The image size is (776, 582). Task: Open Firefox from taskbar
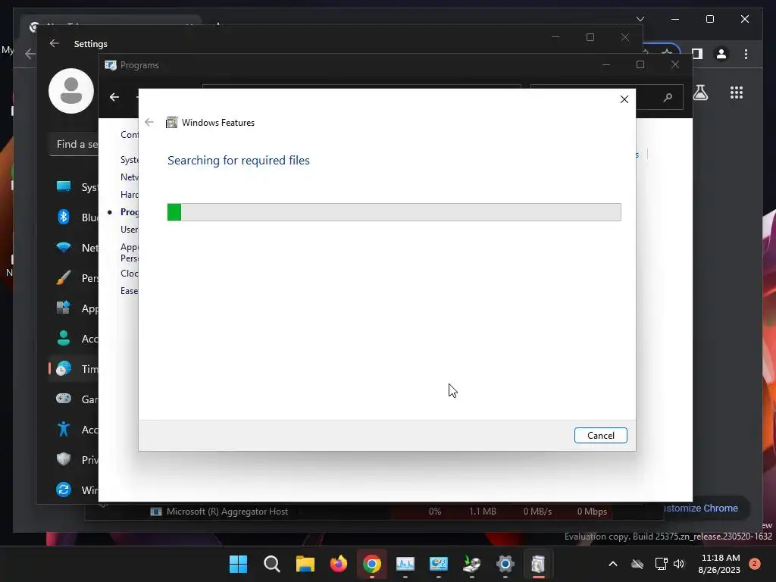(x=339, y=564)
